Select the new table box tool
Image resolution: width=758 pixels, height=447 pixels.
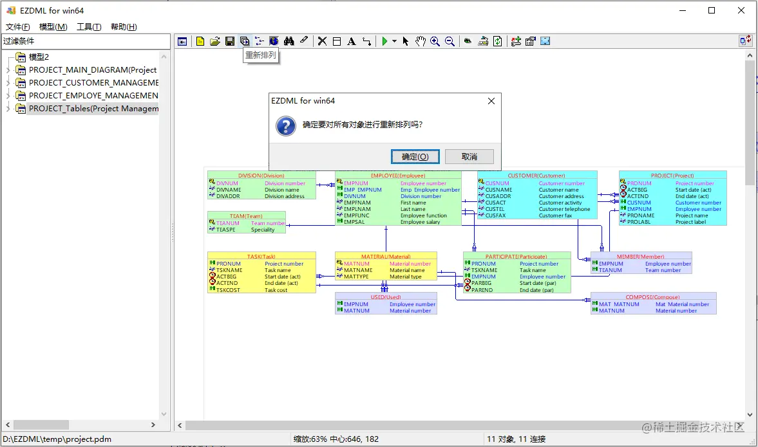click(337, 42)
